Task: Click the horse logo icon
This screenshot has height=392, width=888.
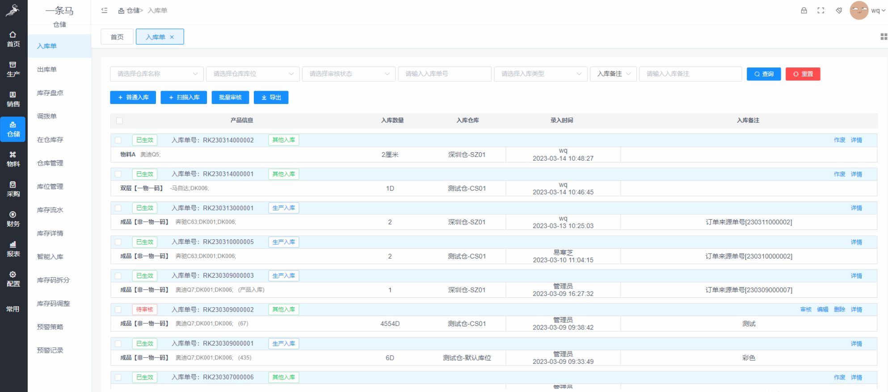Action: [x=13, y=10]
